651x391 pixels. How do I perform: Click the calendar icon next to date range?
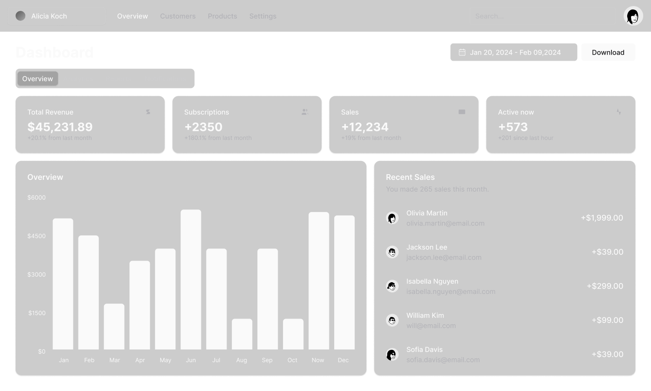click(x=462, y=52)
